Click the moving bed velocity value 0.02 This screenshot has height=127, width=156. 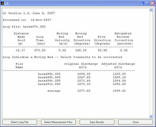coord(62,50)
